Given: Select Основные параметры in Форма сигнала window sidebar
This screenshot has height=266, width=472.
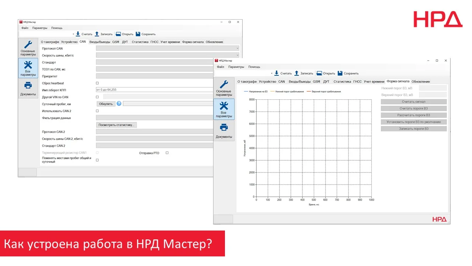Looking at the screenshot, I should click(x=224, y=88).
